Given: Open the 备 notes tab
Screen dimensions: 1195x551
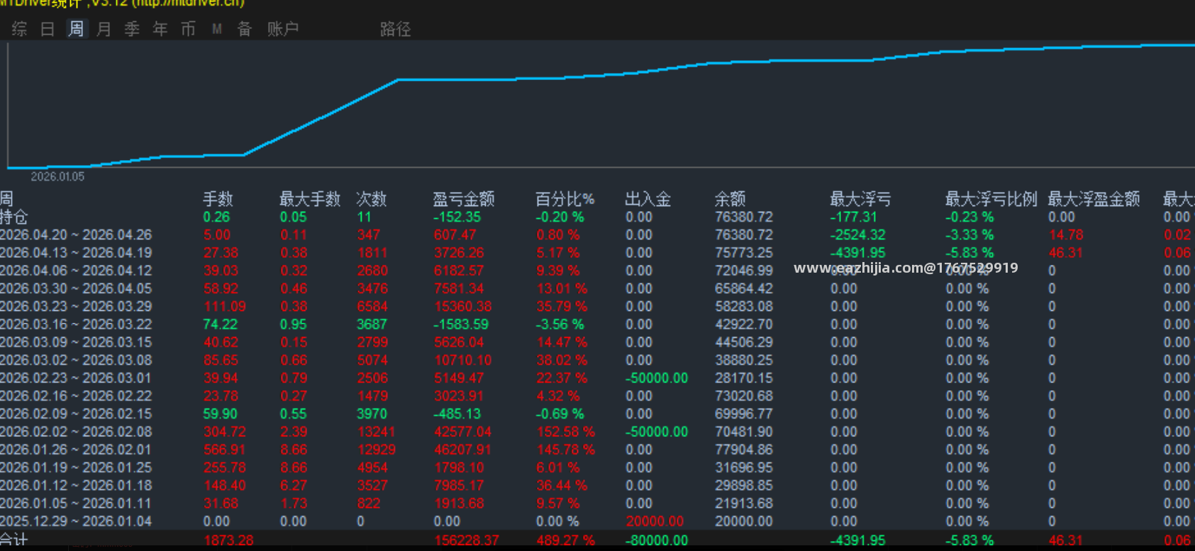Looking at the screenshot, I should click(x=245, y=29).
